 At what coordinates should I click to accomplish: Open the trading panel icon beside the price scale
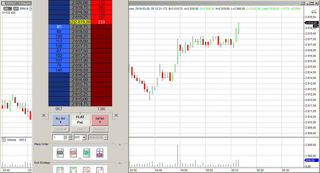click(314, 12)
